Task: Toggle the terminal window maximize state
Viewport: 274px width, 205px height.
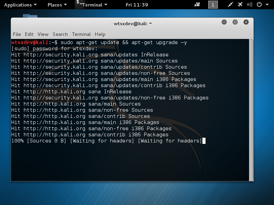Action: 235,22
